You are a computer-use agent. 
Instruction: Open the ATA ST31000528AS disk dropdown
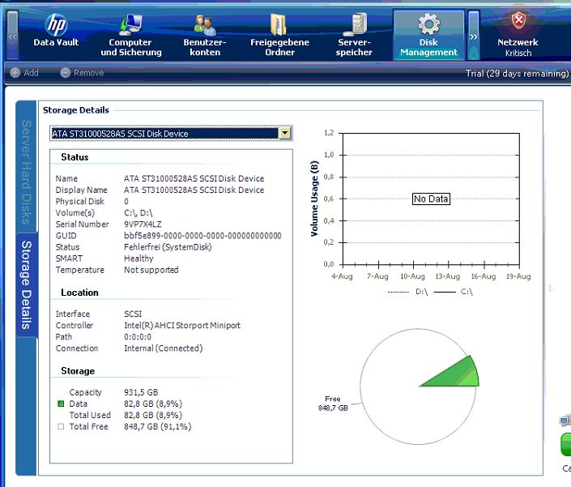click(284, 134)
